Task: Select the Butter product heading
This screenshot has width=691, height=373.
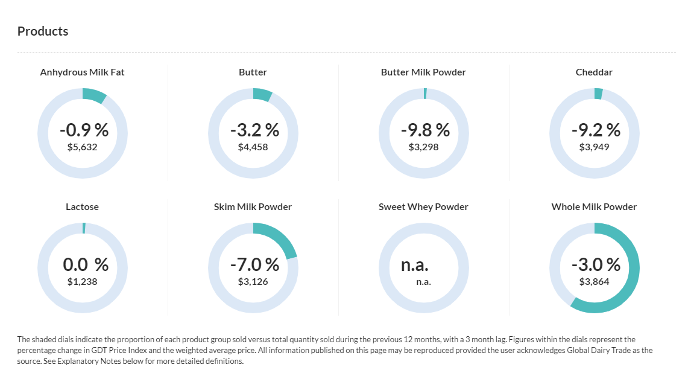Action: pyautogui.click(x=253, y=72)
